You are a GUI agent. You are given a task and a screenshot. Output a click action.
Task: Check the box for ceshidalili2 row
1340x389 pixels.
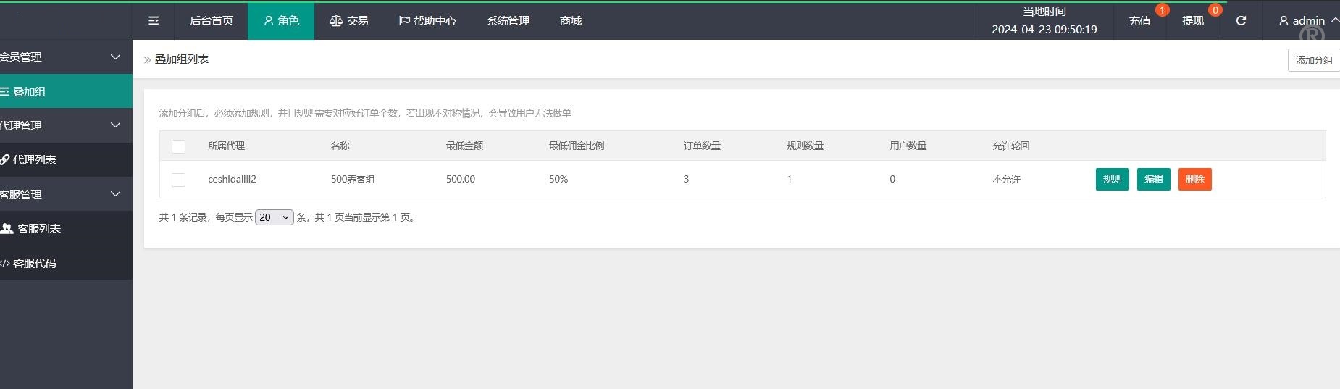coord(178,180)
